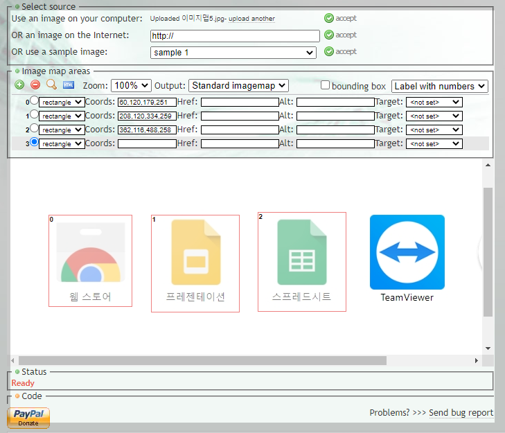
Task: Click scroll down arrow of image pane
Action: click(x=488, y=348)
